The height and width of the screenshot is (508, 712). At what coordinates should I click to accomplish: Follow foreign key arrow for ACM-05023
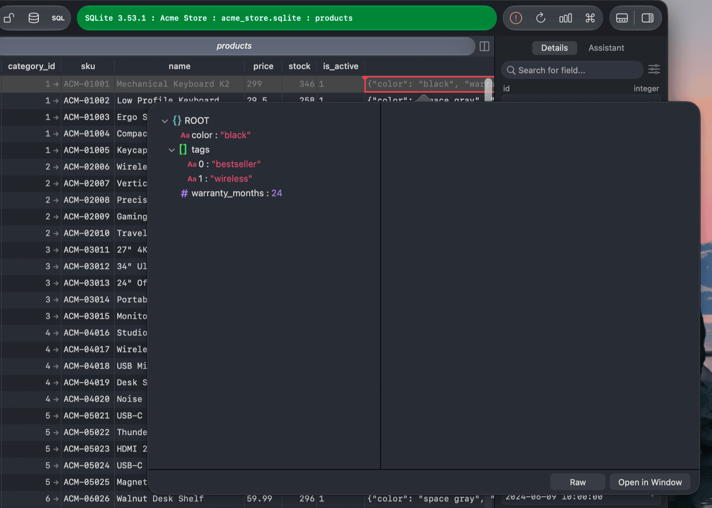pos(56,449)
